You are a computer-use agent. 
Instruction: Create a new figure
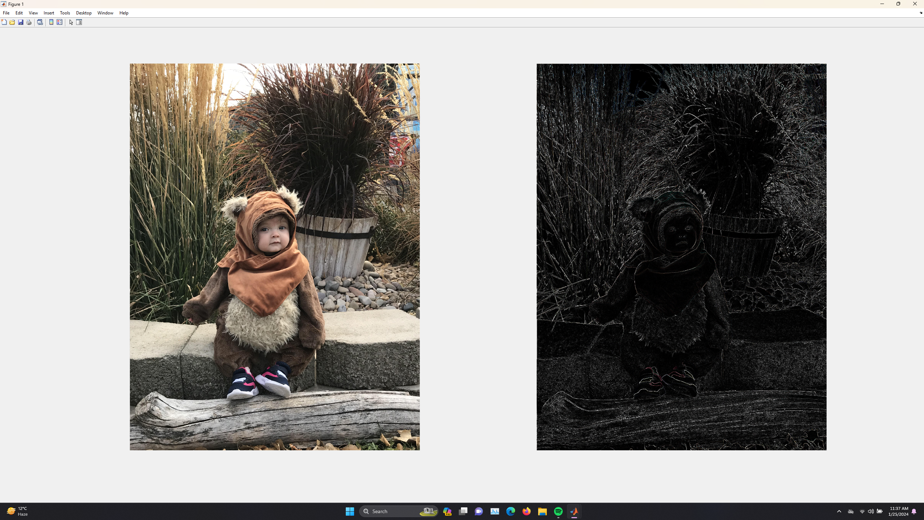pyautogui.click(x=4, y=22)
